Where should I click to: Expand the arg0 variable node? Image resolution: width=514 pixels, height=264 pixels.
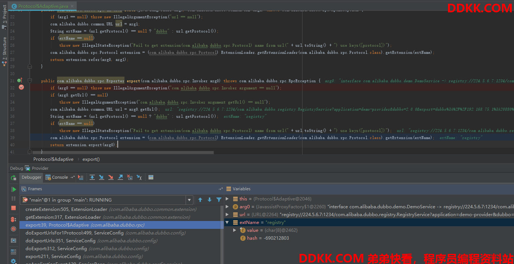[x=227, y=207]
